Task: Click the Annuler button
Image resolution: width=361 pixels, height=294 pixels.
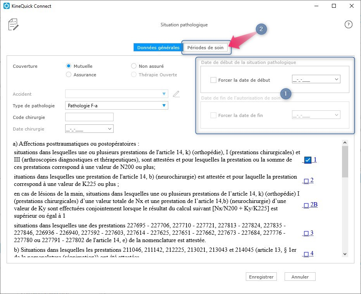Action: coord(300,277)
